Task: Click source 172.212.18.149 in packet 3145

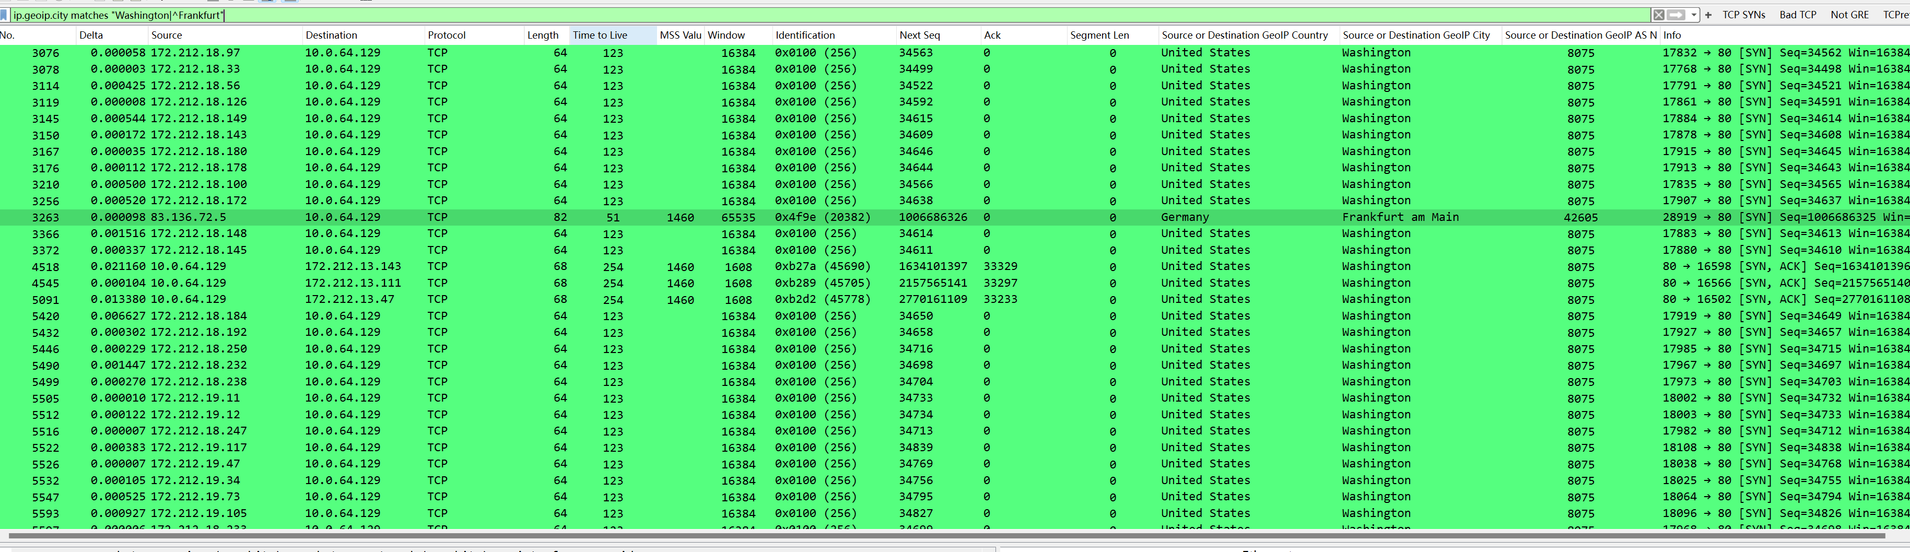Action: [198, 119]
